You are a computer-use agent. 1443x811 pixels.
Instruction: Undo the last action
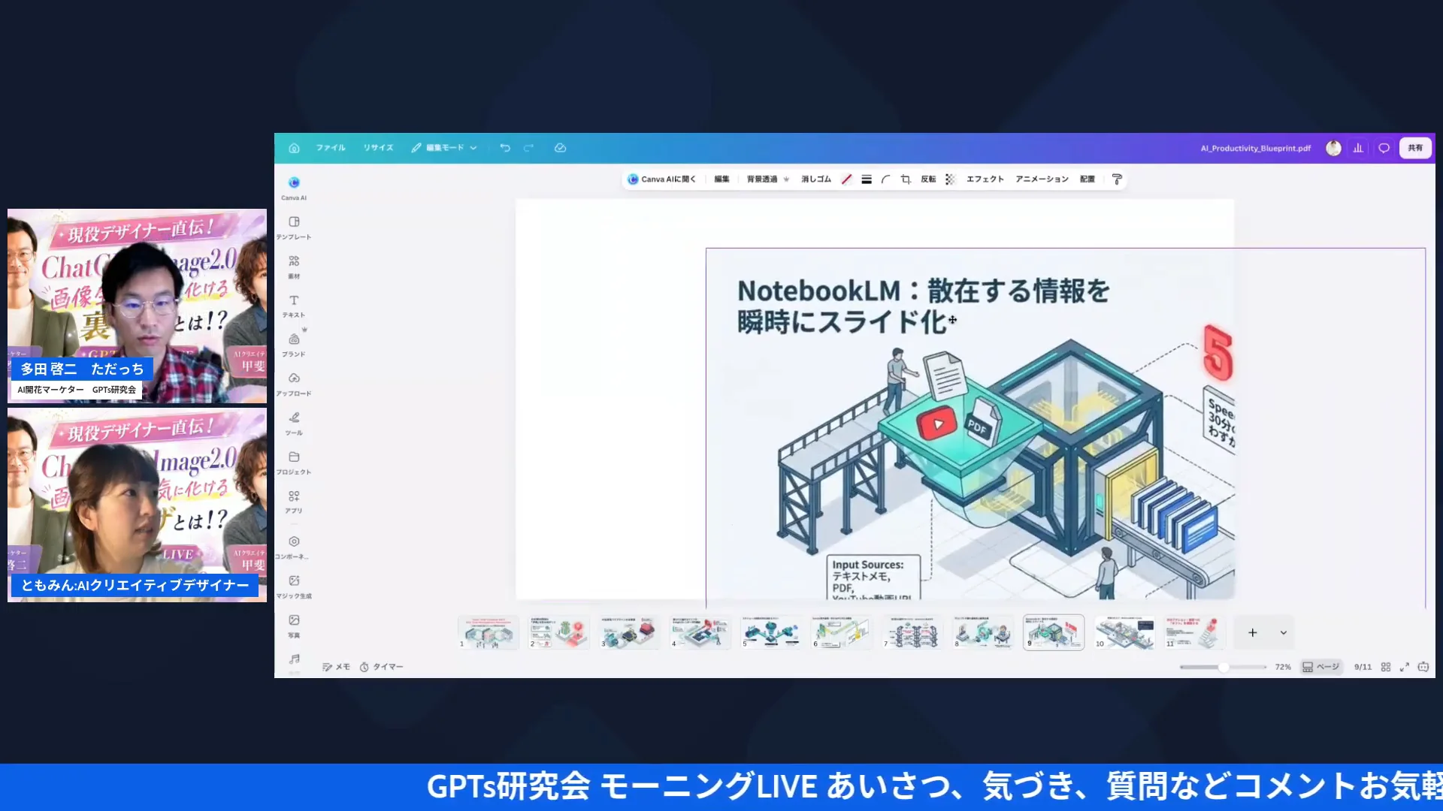click(505, 148)
